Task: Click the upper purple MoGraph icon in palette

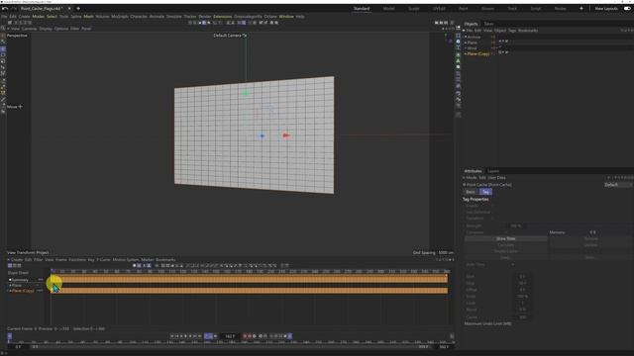Action: click(x=458, y=74)
